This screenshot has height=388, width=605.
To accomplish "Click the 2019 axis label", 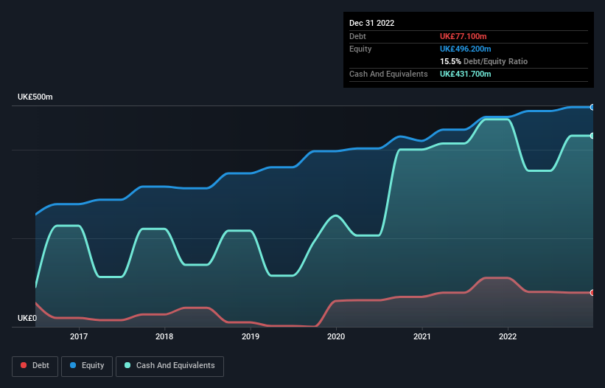I will (x=251, y=336).
